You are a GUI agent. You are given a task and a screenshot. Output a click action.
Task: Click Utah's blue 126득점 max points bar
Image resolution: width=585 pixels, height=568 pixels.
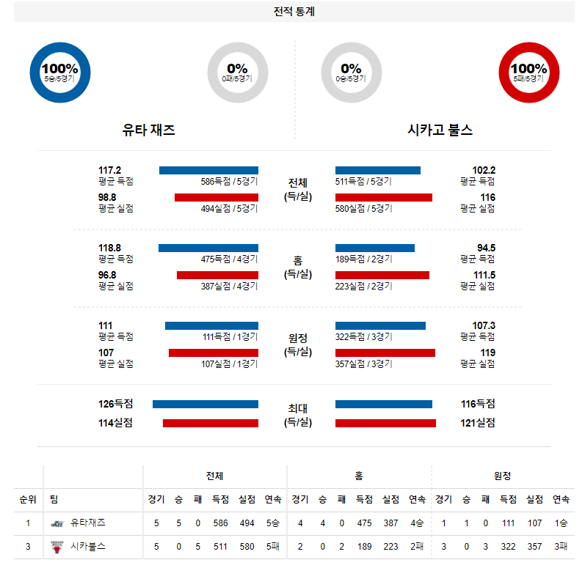206,404
